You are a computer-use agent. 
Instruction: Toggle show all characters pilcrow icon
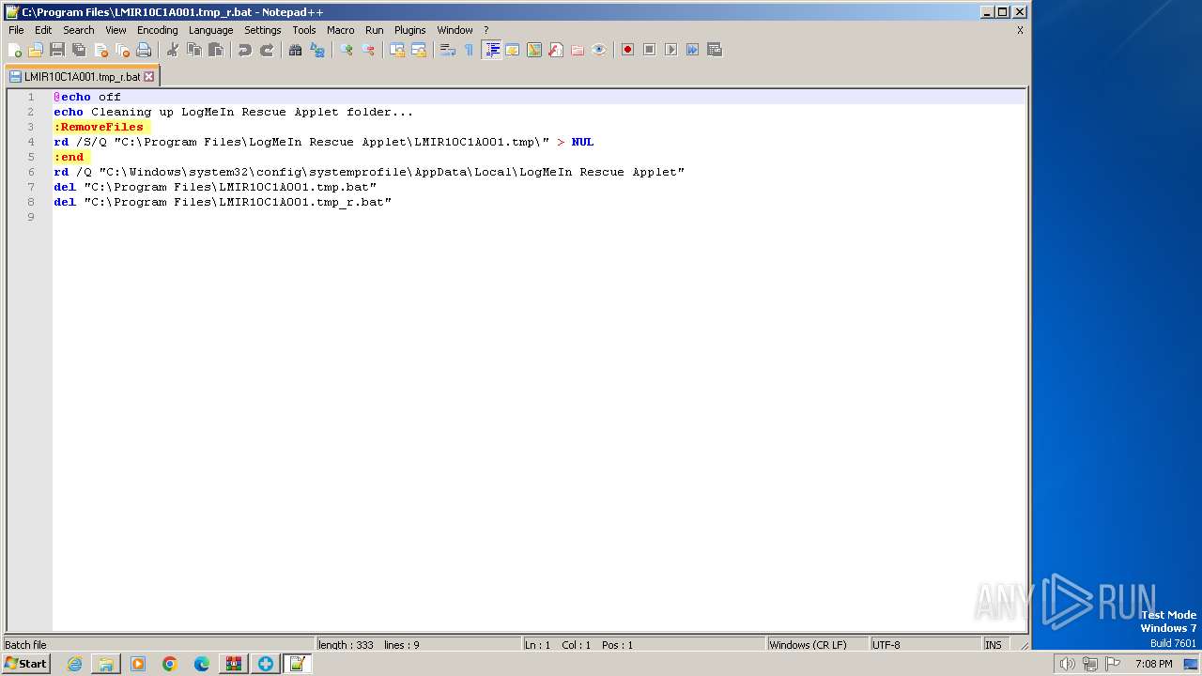coord(470,50)
